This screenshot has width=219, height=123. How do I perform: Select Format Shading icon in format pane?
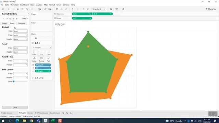click(10, 18)
